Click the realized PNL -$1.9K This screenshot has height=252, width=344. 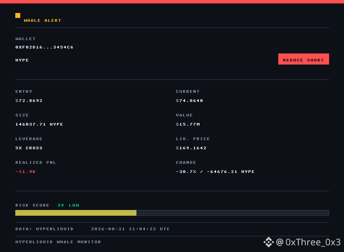click(x=26, y=171)
